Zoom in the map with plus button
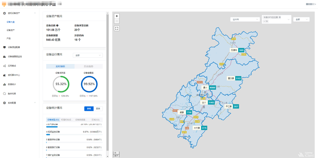318x158 pixels. (116, 16)
